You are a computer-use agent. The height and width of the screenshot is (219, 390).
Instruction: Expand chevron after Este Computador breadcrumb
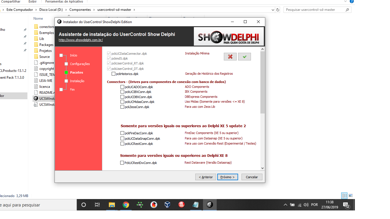(x=36, y=10)
